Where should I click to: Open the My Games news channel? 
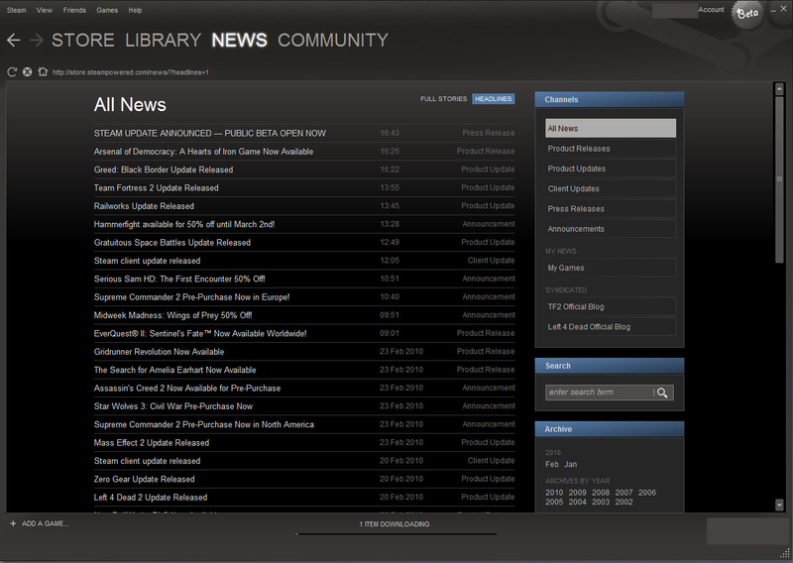(x=611, y=268)
